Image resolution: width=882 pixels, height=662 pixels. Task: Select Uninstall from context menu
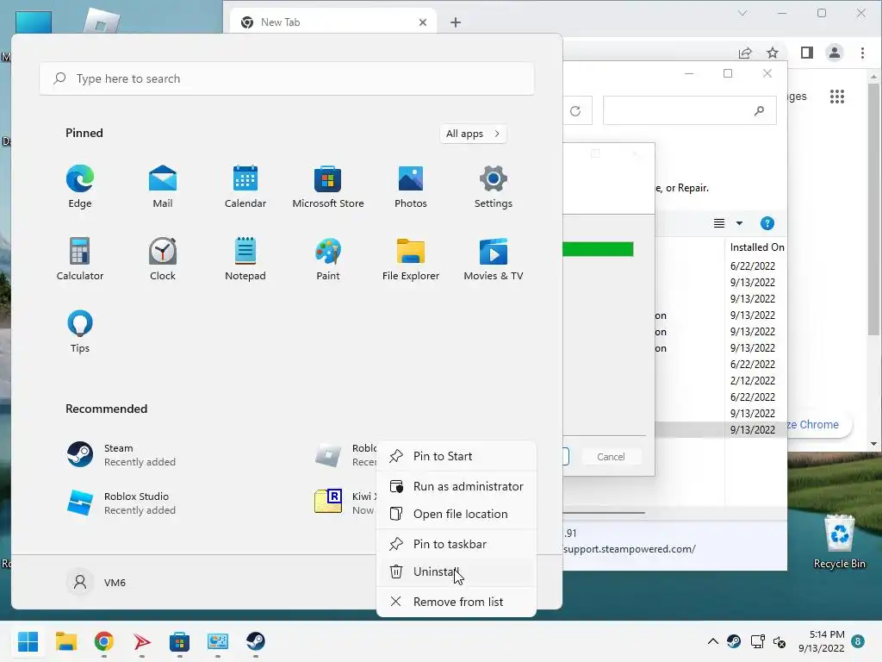457,571
